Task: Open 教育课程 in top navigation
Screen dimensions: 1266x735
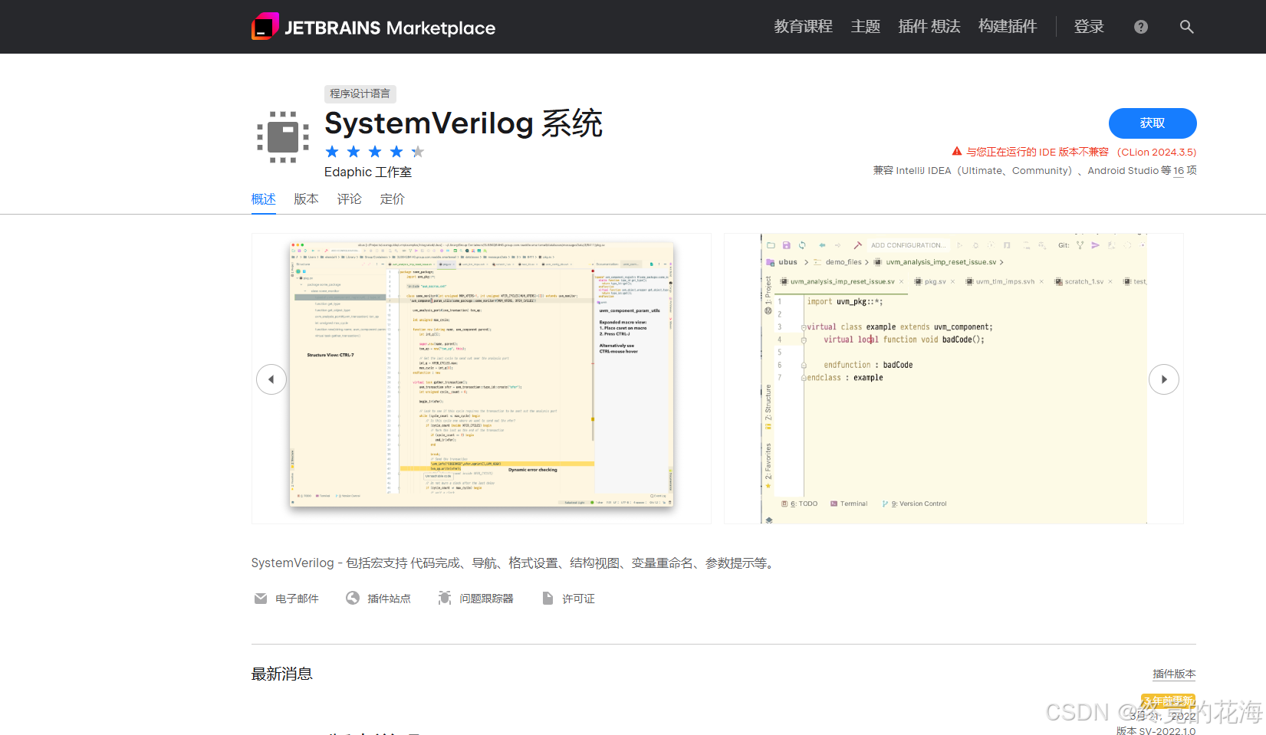Action: pos(803,27)
